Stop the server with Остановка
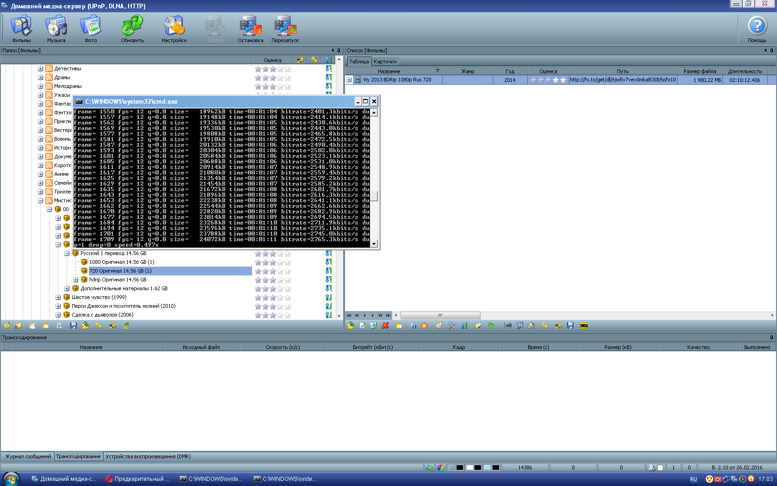 pos(250,28)
